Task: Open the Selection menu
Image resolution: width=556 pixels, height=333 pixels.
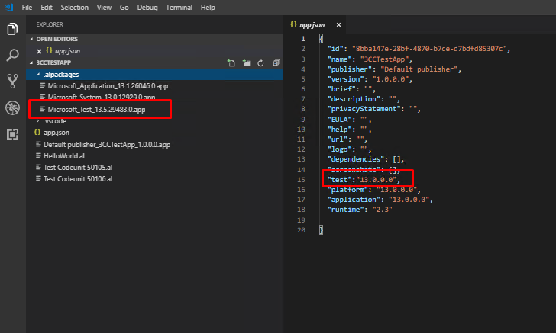Action: (75, 8)
